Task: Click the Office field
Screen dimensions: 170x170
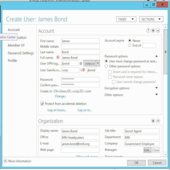Action: click(80, 137)
